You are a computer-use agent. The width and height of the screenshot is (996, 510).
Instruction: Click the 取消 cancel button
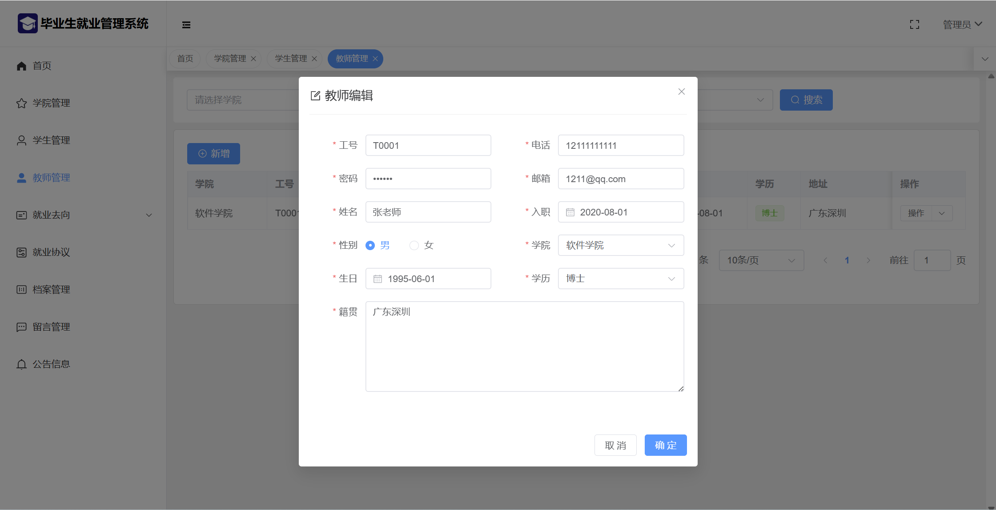pos(615,445)
